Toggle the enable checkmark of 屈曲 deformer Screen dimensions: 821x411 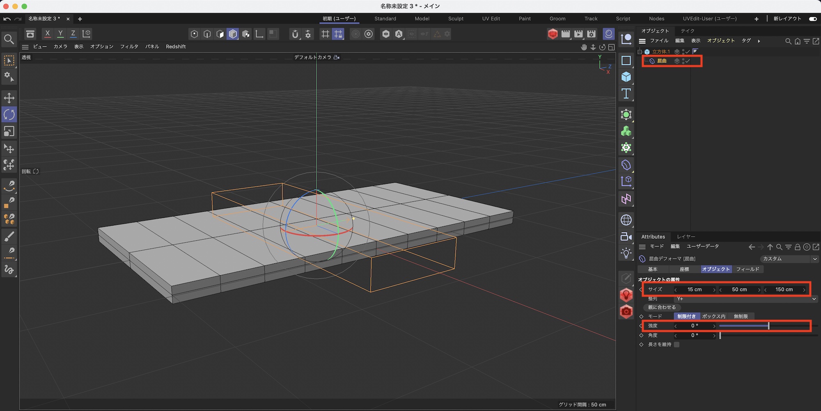point(688,61)
